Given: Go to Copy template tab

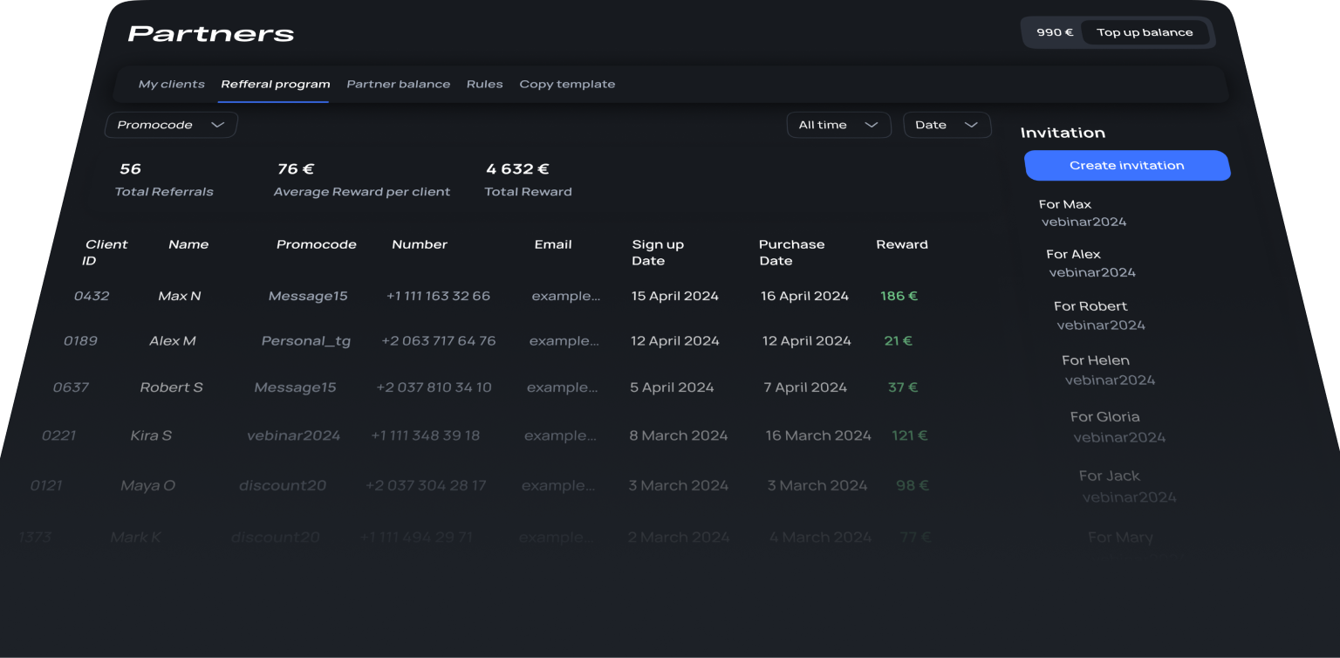Looking at the screenshot, I should [x=567, y=85].
